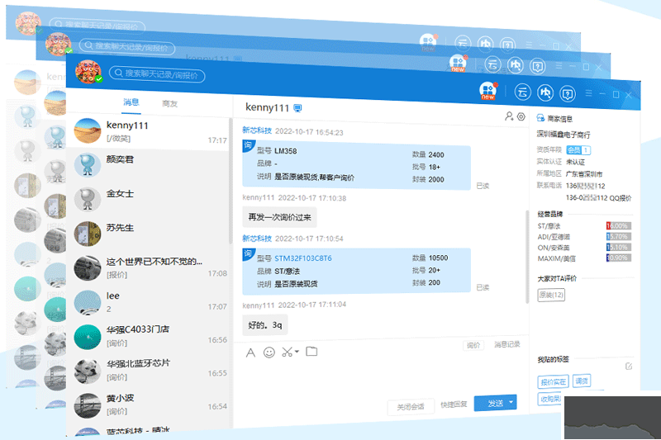Image resolution: width=661 pixels, height=440 pixels.
Task: Click the help icon in the middle window
Action: [538, 66]
